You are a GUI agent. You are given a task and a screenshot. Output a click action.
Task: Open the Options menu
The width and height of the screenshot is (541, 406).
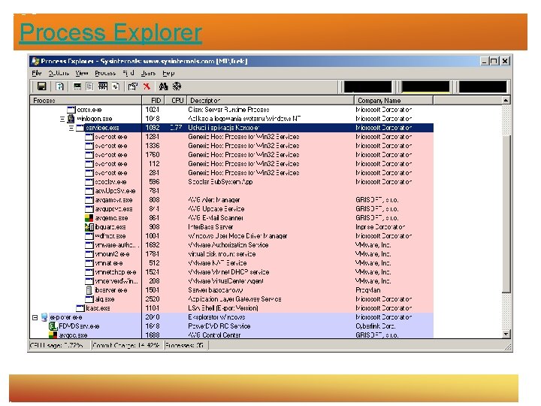[x=59, y=73]
